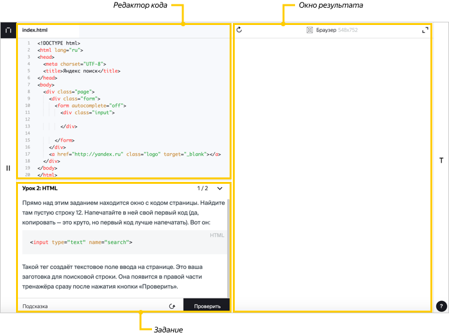
Task: Expand the browser preview to fullscreen
Action: [425, 29]
